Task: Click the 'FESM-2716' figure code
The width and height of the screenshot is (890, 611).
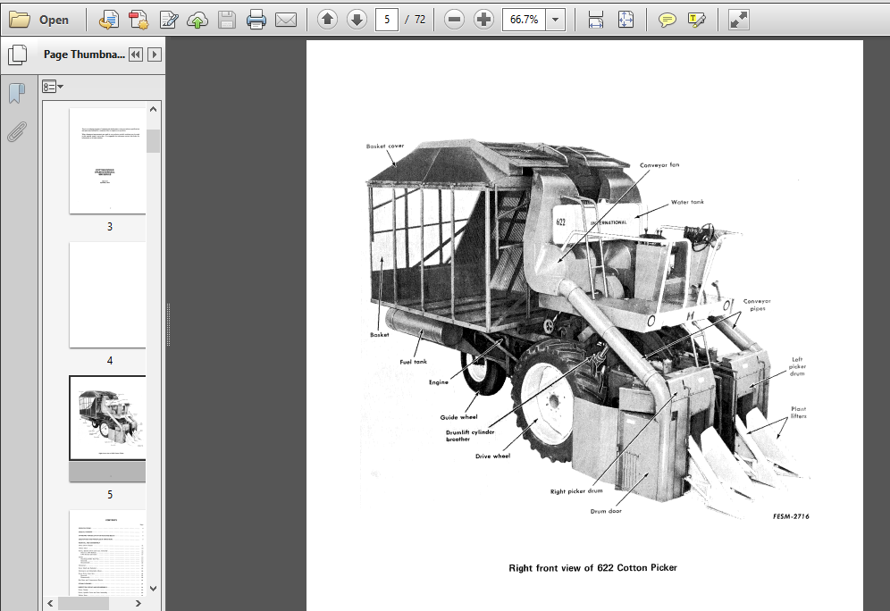Action: pos(791,516)
